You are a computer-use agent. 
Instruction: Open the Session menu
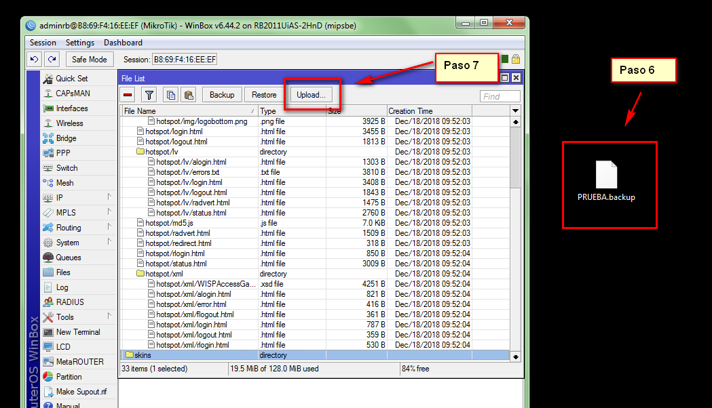pos(43,43)
